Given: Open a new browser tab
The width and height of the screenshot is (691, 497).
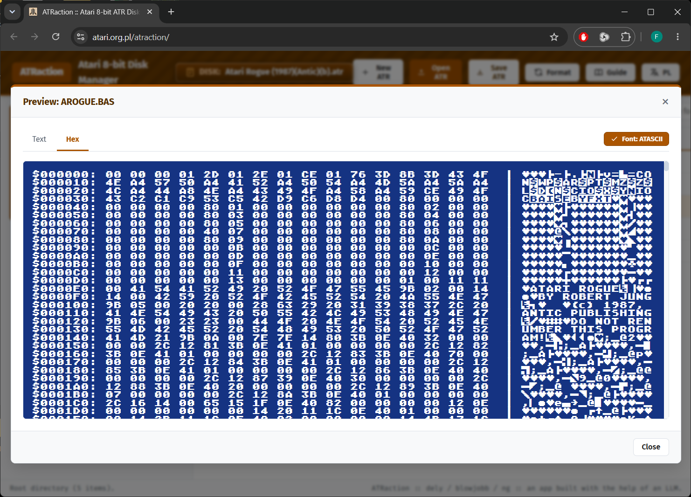Looking at the screenshot, I should 171,12.
